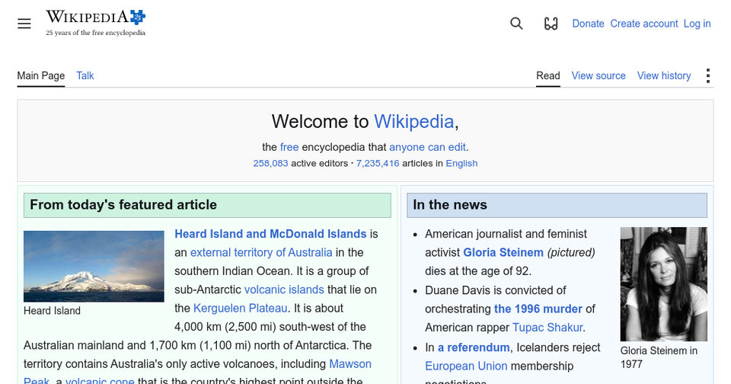
Task: Open the Kerguelen Plateau link
Action: (x=240, y=309)
